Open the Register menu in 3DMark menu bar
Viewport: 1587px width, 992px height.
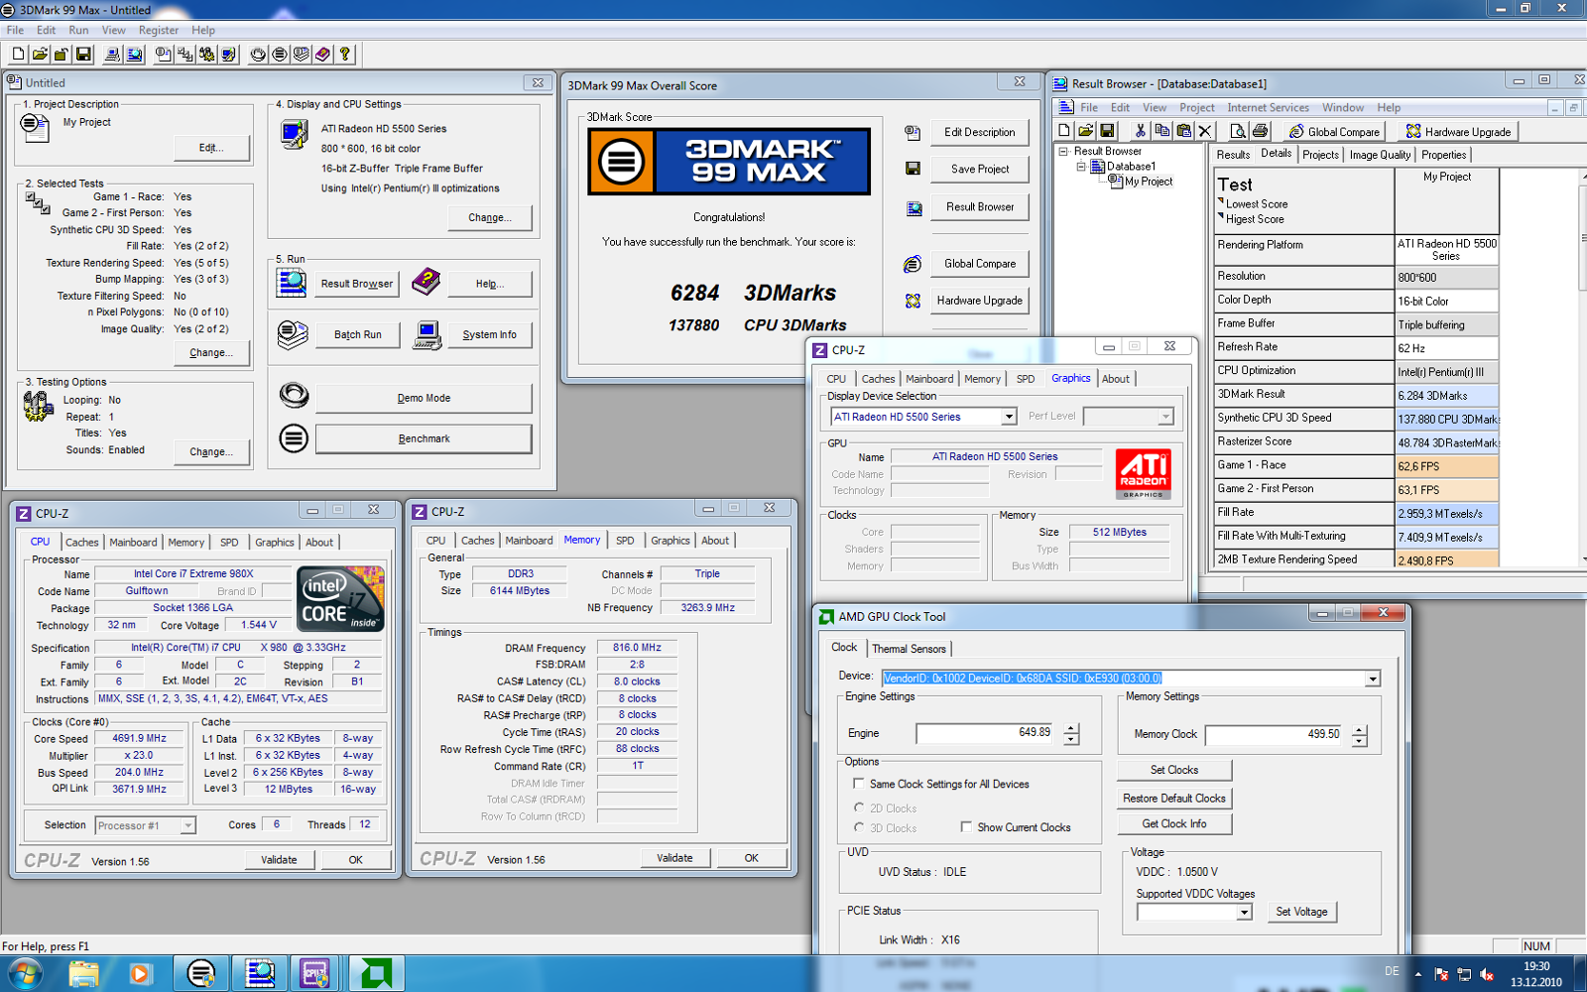tap(159, 30)
